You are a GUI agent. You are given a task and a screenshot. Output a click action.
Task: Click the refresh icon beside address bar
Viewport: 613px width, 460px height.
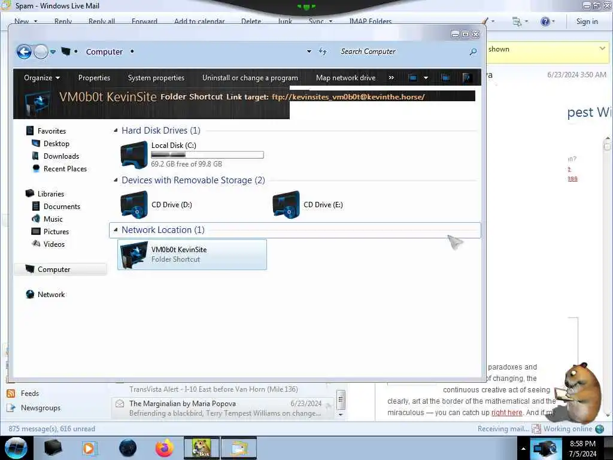click(323, 52)
